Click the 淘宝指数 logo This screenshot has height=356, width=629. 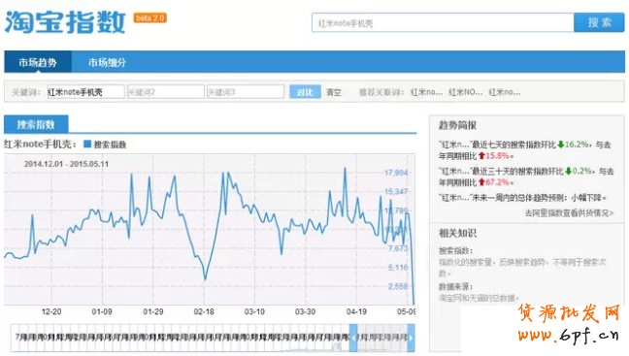click(x=65, y=22)
